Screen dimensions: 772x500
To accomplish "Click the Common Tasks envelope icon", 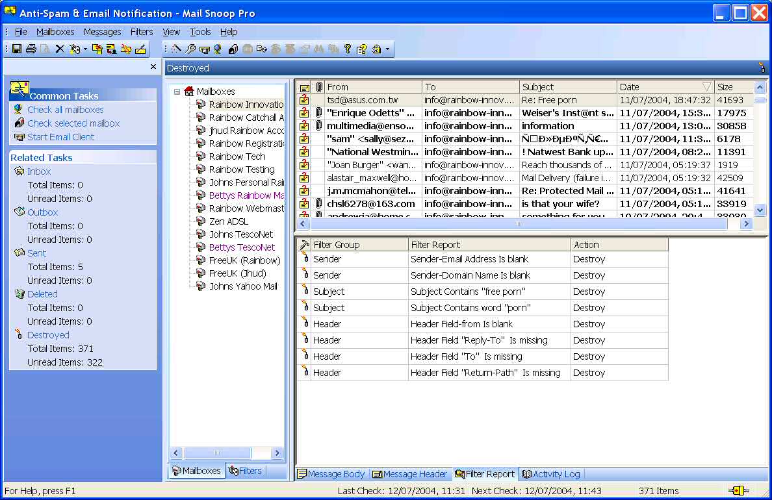I will pyautogui.click(x=19, y=89).
